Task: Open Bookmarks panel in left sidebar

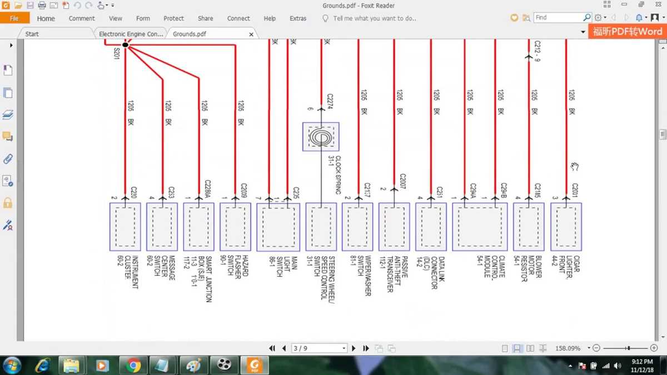Action: (8, 71)
